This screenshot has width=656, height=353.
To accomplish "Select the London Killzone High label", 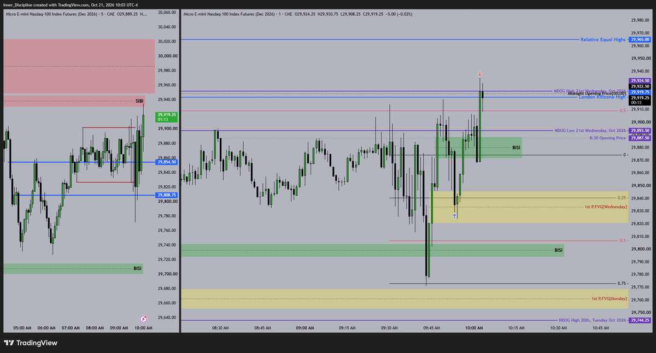I will click(602, 97).
